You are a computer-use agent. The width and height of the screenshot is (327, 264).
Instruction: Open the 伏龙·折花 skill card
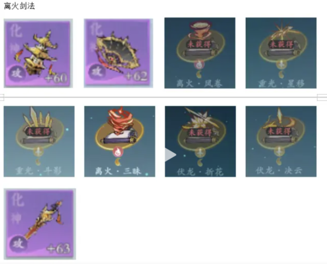coord(201,141)
